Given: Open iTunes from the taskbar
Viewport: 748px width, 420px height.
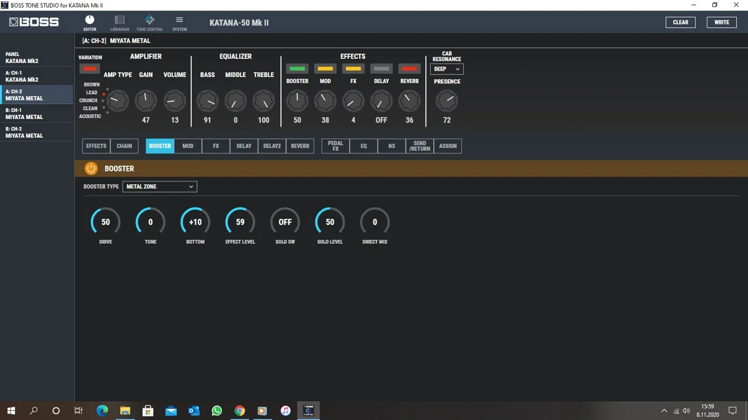Looking at the screenshot, I should [x=285, y=411].
